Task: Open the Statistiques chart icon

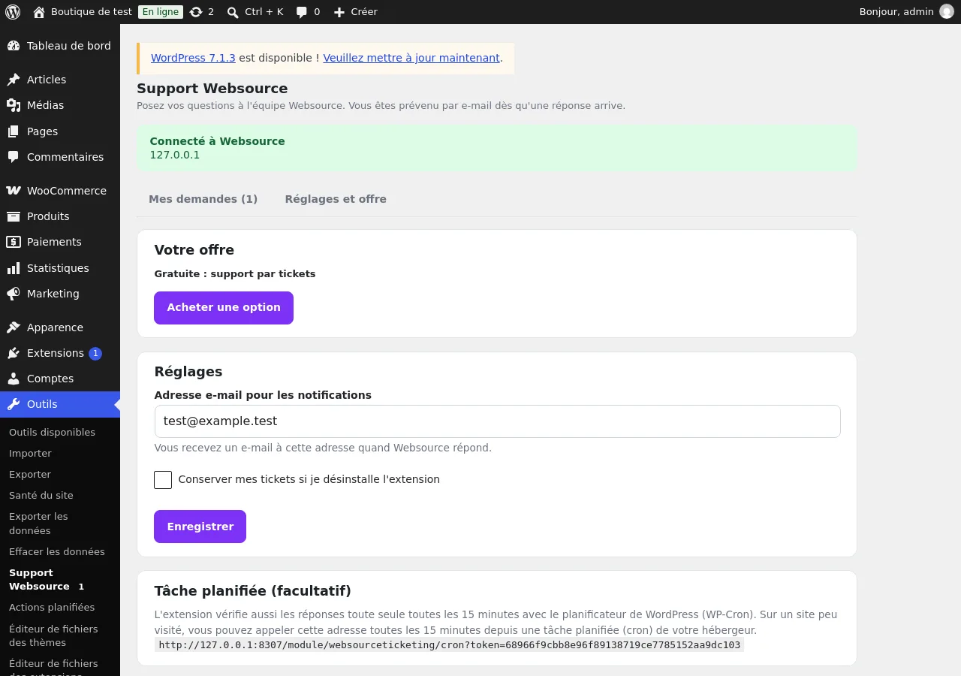Action: pyautogui.click(x=14, y=268)
